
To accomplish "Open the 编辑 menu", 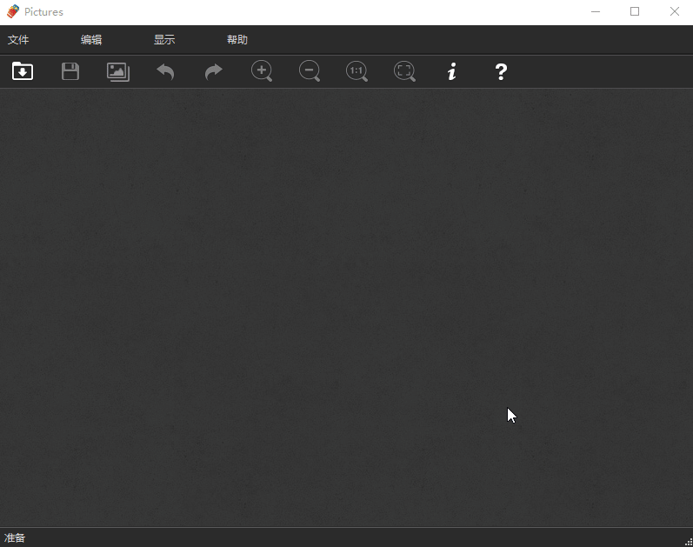I will (91, 40).
